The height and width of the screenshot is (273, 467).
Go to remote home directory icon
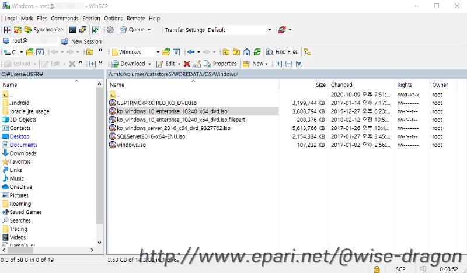246,52
